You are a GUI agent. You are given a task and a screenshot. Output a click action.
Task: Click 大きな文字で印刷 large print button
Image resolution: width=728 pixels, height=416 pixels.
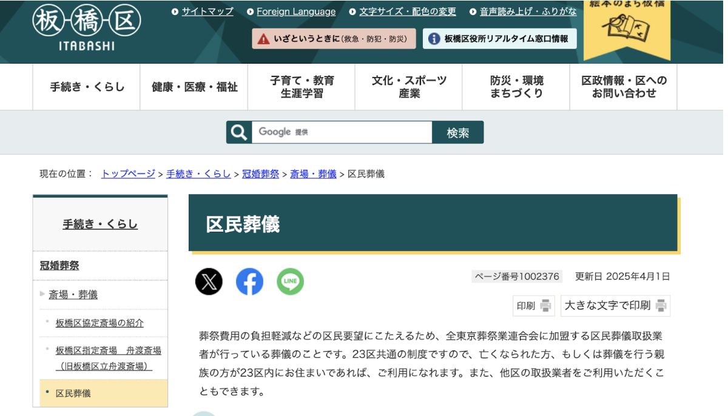pyautogui.click(x=615, y=306)
